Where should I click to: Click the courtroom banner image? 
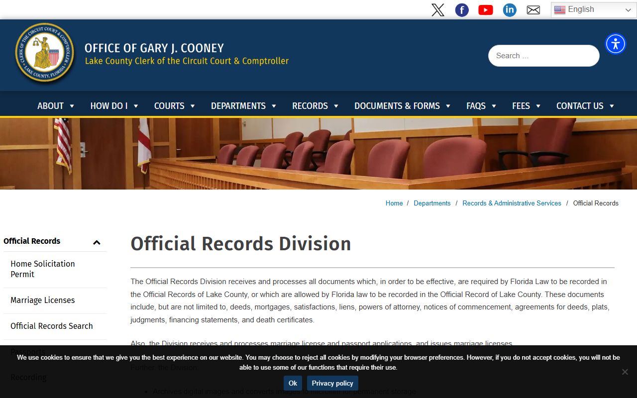click(x=318, y=154)
